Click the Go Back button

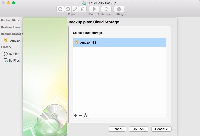pyautogui.click(x=139, y=129)
